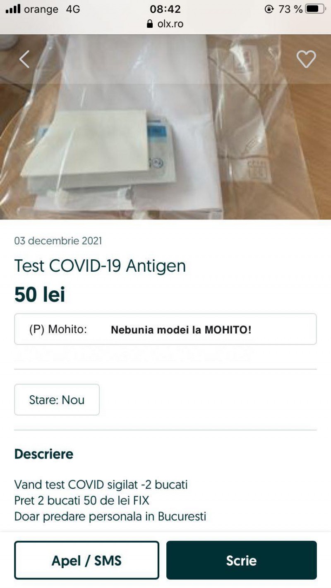Tap the 08:42 clock in status bar
331x588 pixels.
point(165,9)
